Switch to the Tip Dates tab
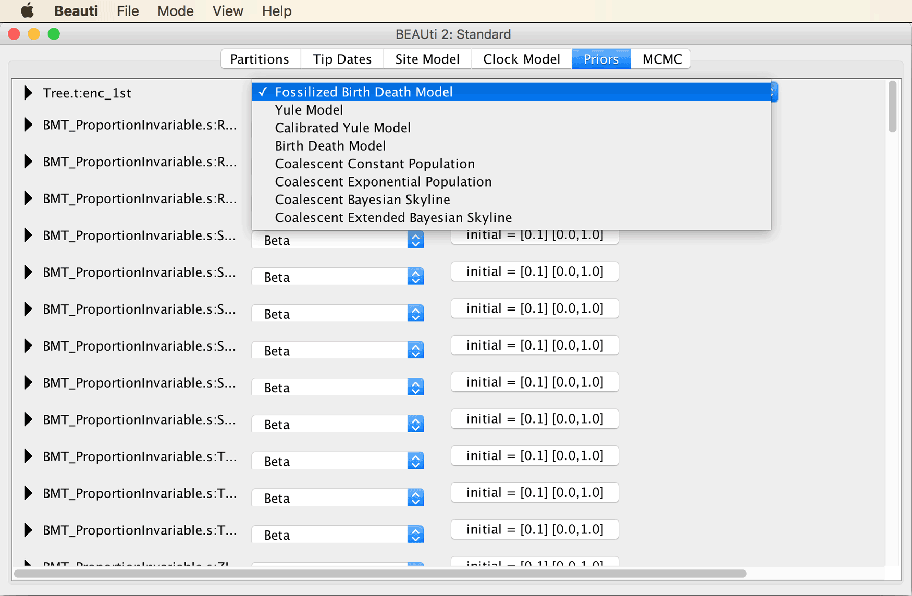 (342, 59)
